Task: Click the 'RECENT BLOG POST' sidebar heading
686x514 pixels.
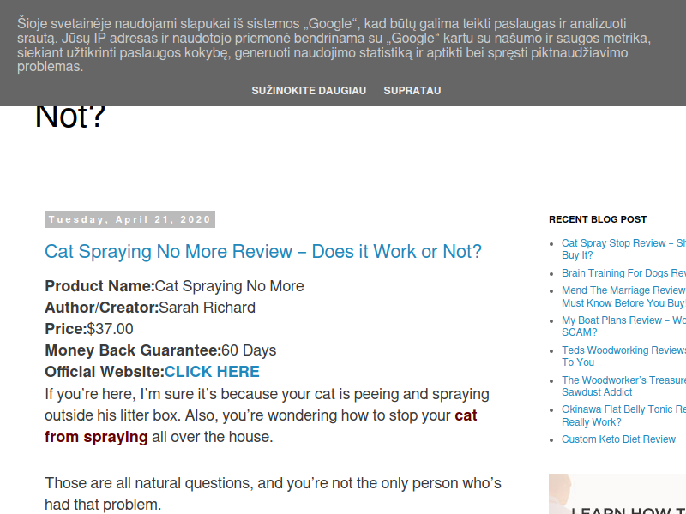Action: (x=598, y=219)
